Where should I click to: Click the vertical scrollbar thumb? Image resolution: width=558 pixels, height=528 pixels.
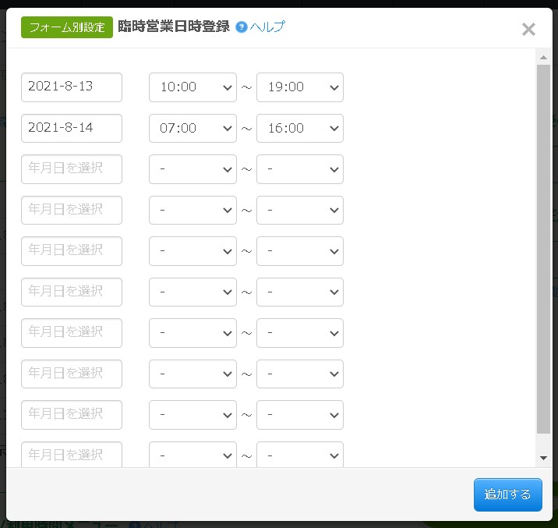click(x=543, y=250)
